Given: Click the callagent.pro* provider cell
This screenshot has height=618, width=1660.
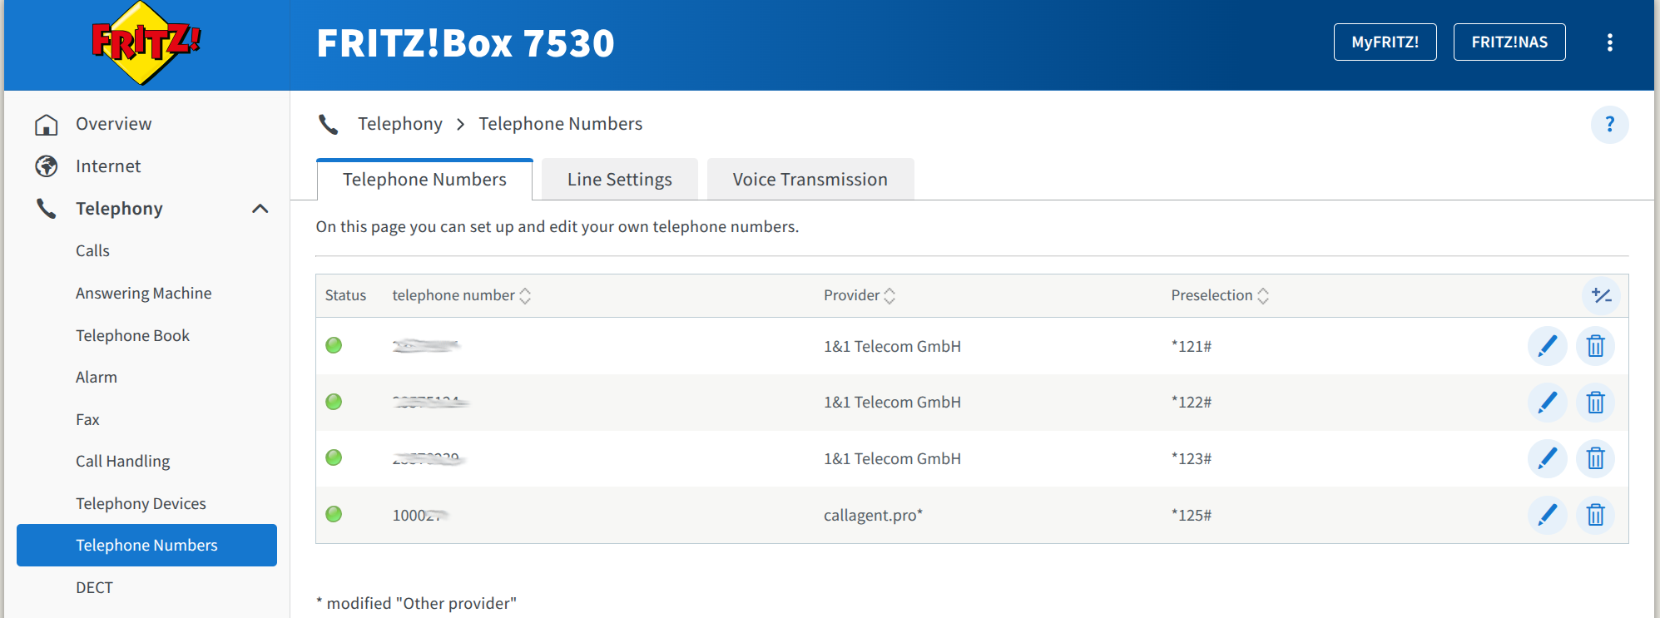Looking at the screenshot, I should coord(873,516).
